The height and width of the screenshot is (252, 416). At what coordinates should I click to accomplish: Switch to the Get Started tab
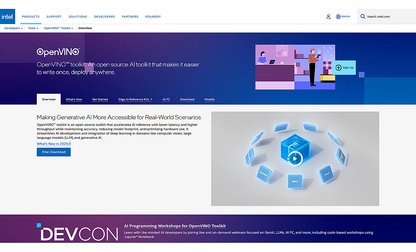[x=100, y=99]
